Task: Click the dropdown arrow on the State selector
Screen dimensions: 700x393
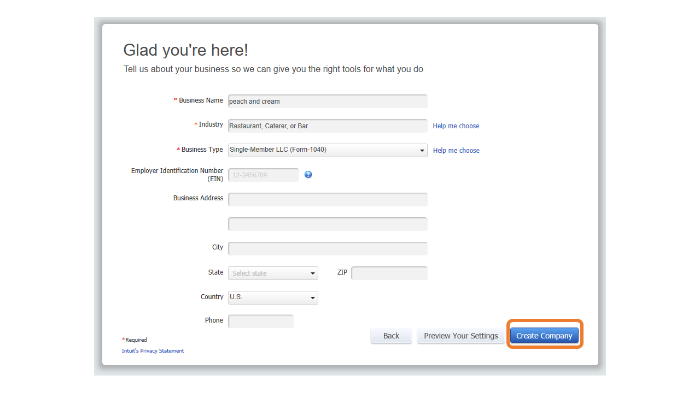Action: click(x=312, y=273)
